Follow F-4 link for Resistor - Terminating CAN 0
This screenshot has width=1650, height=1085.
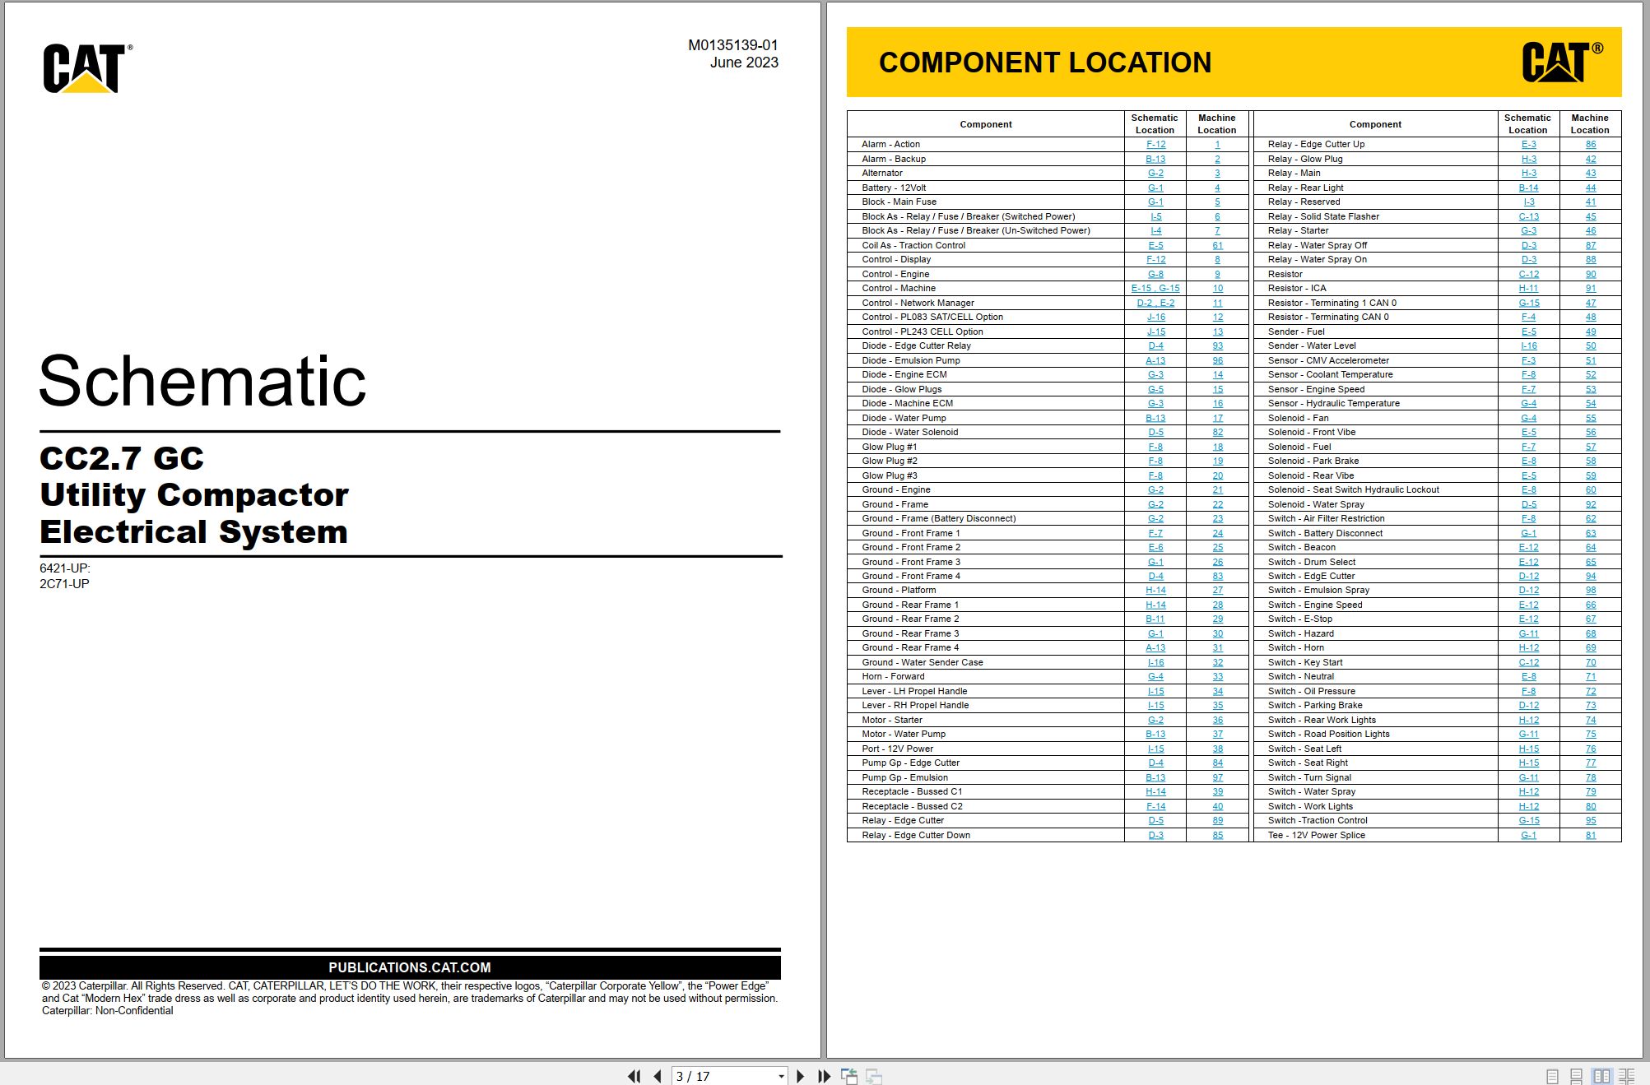click(x=1528, y=318)
